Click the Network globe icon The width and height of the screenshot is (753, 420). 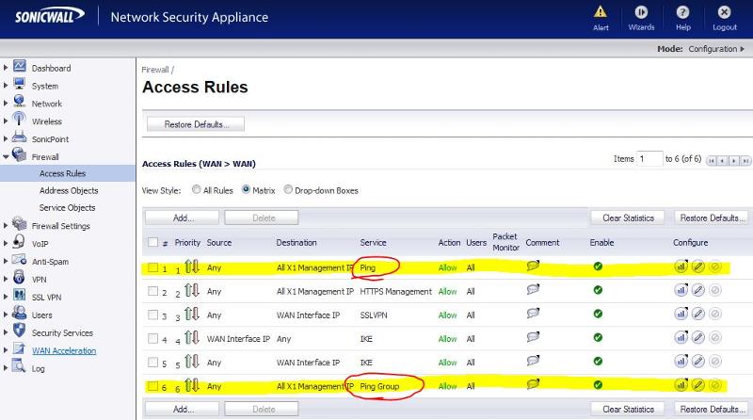tap(20, 101)
